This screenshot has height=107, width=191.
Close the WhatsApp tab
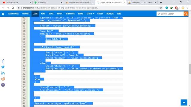point(61,3)
